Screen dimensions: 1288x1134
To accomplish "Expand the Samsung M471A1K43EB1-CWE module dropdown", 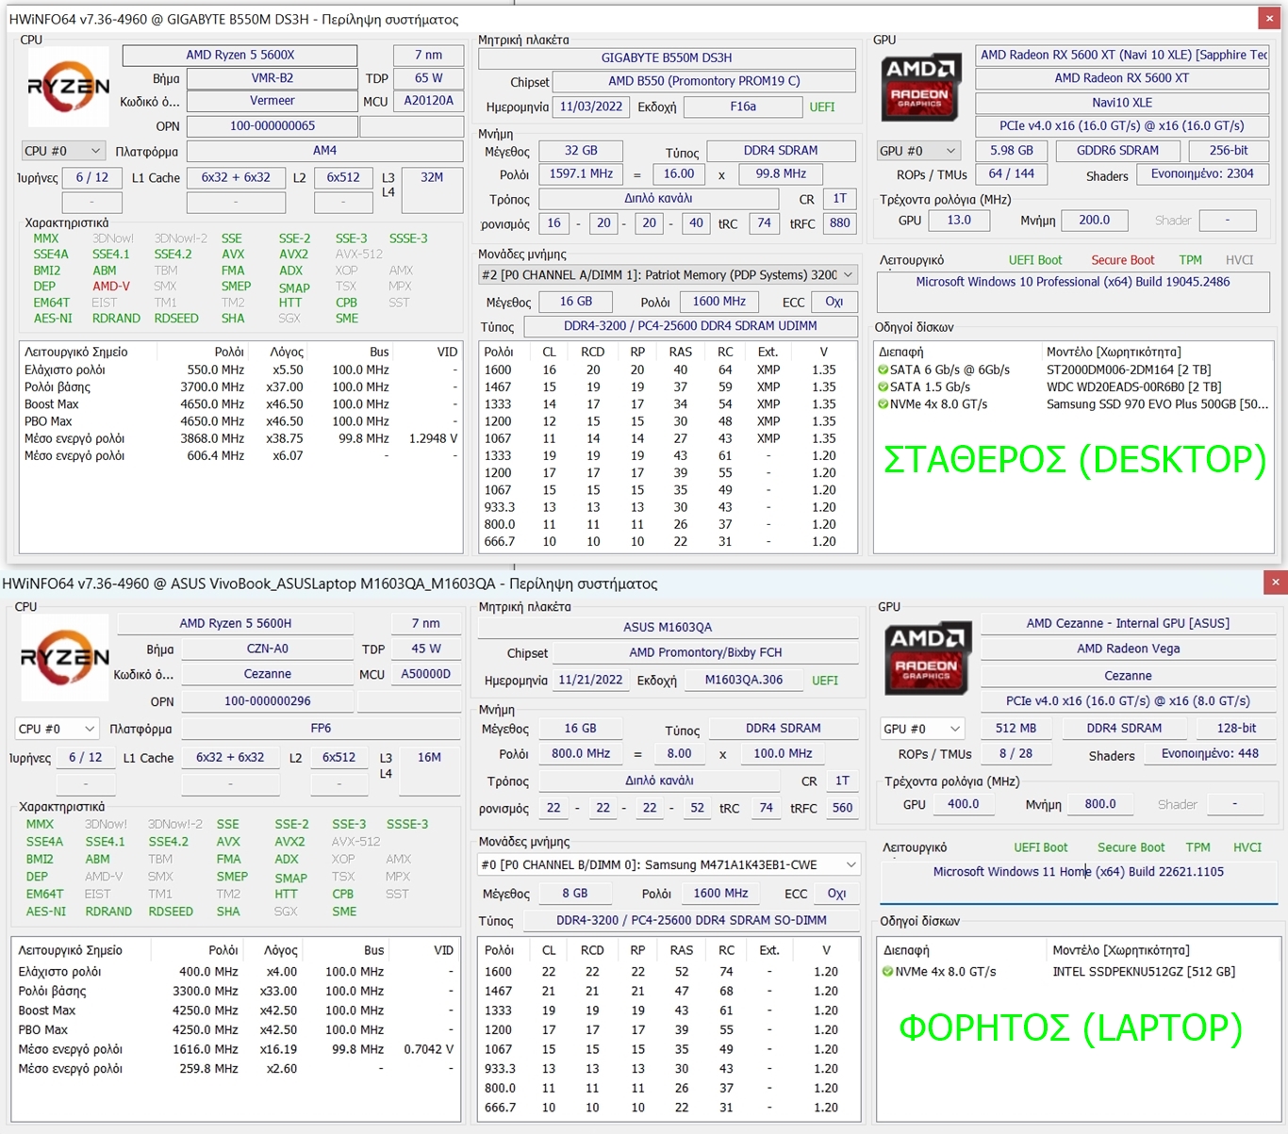I will tap(668, 864).
